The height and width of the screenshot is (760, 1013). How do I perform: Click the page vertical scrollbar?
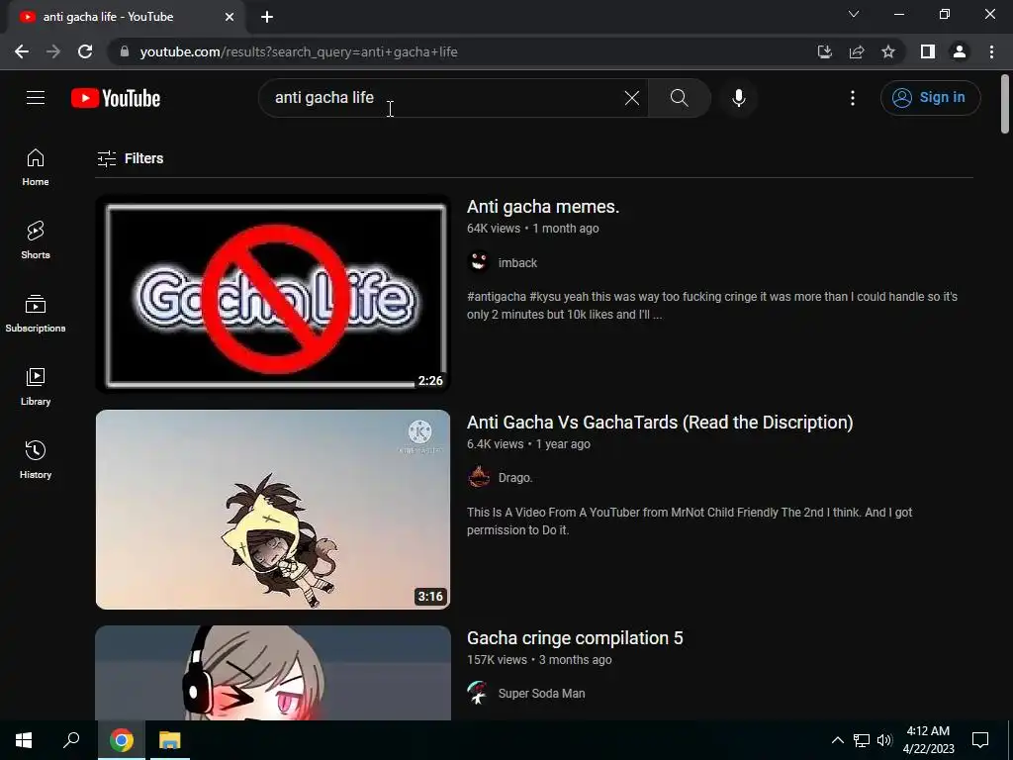coord(1005,103)
